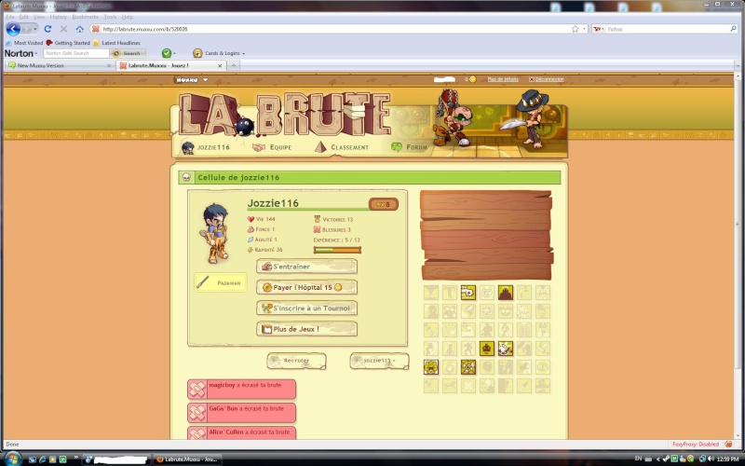Click the Victoires trophy icon
The image size is (745, 466).
coord(317,219)
